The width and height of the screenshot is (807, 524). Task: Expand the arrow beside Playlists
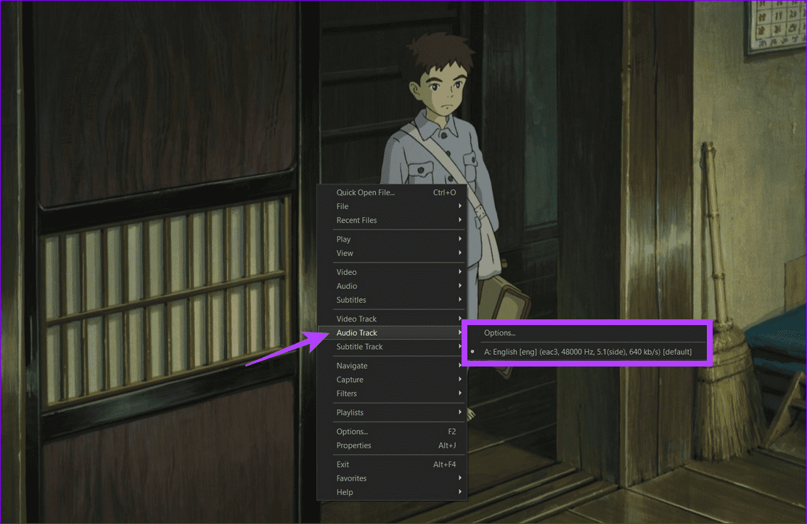coord(460,412)
